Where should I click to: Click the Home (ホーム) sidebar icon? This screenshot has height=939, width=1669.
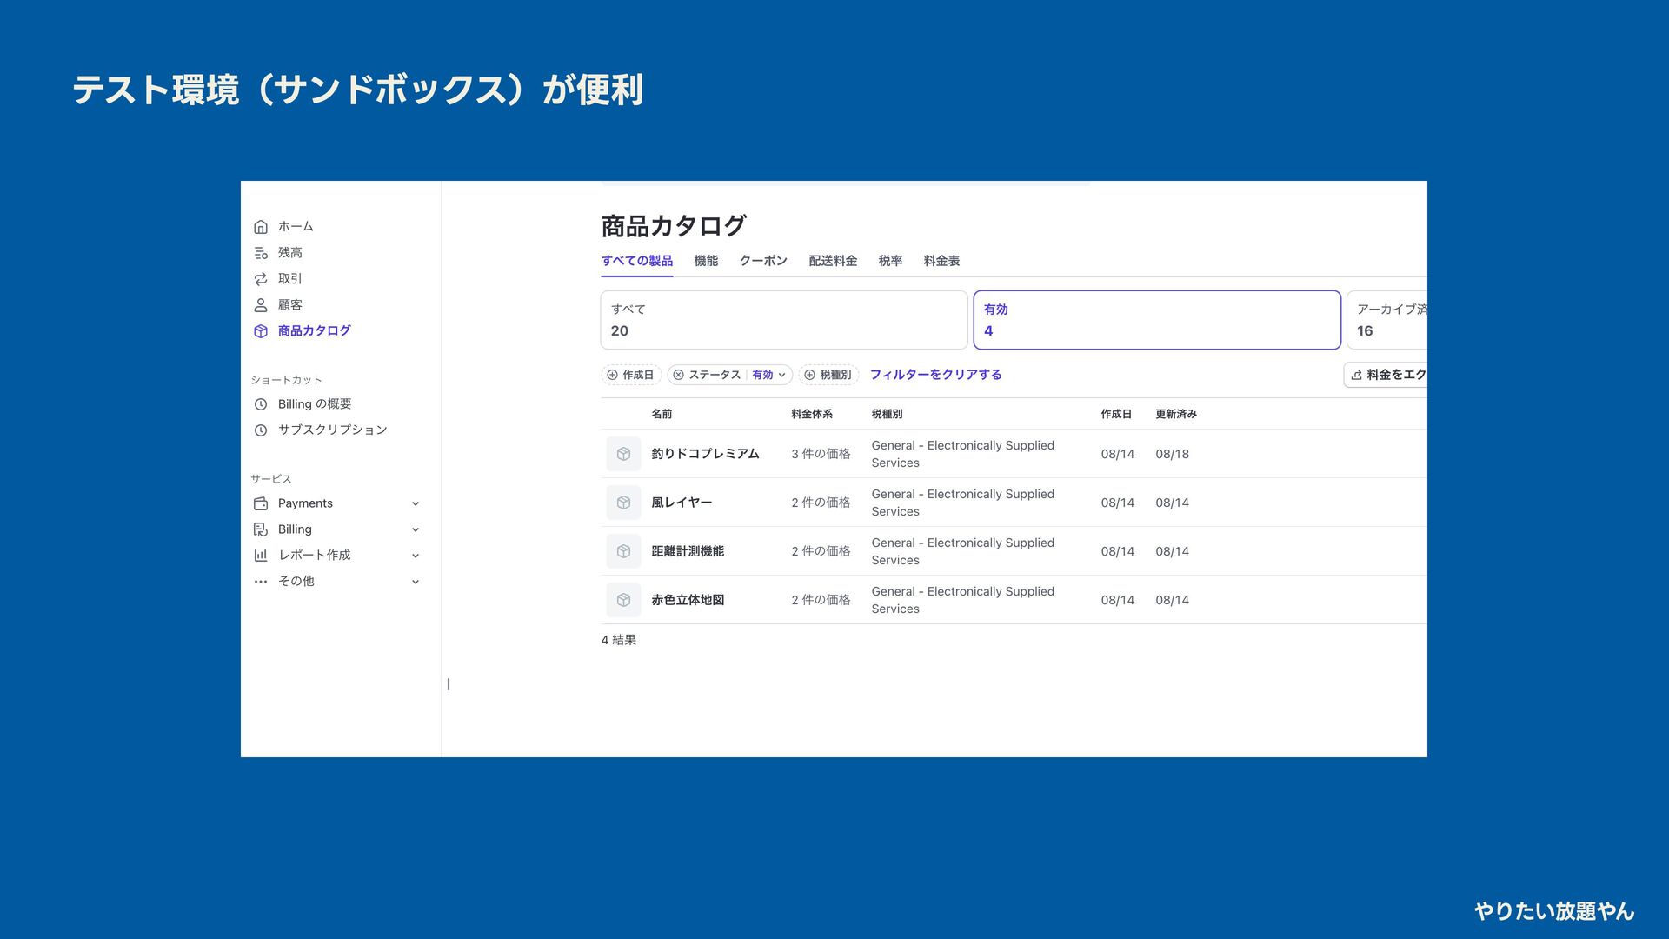pos(261,227)
